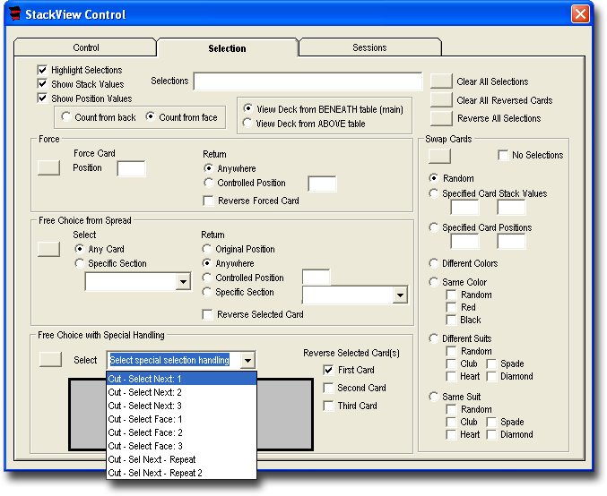
Task: Click the Free Choice from Spread button
Action: point(48,250)
